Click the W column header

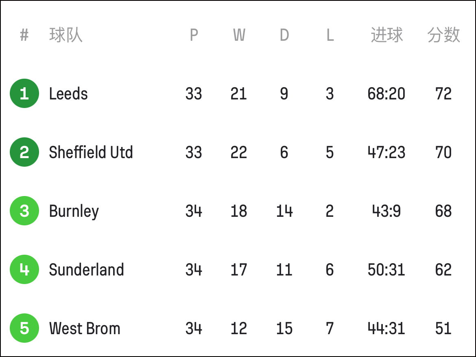239,35
